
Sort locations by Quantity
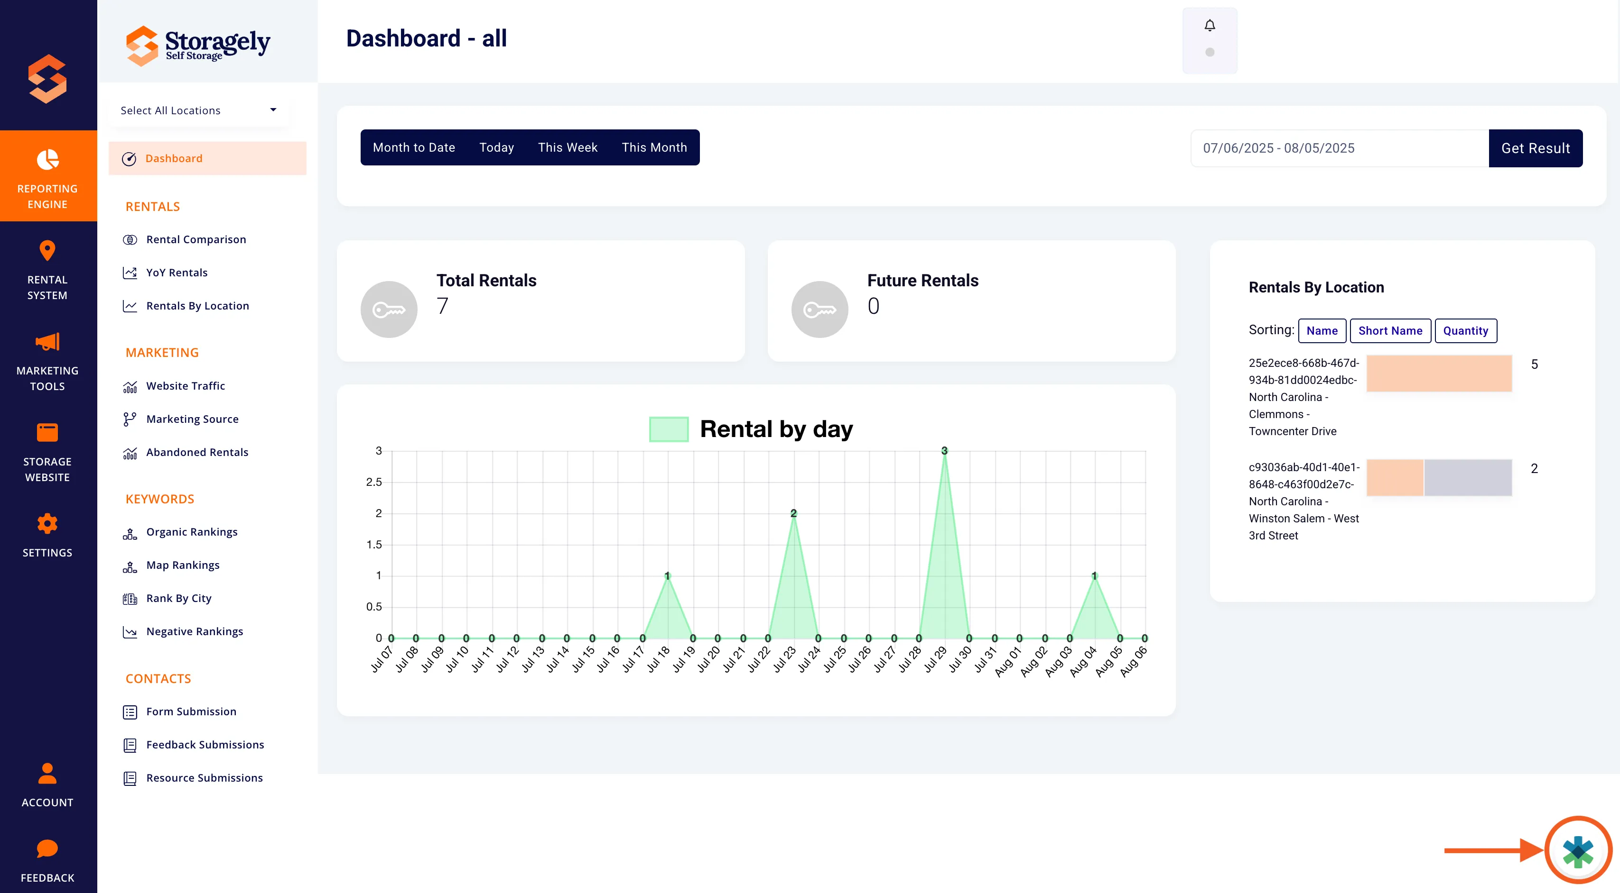click(x=1465, y=331)
